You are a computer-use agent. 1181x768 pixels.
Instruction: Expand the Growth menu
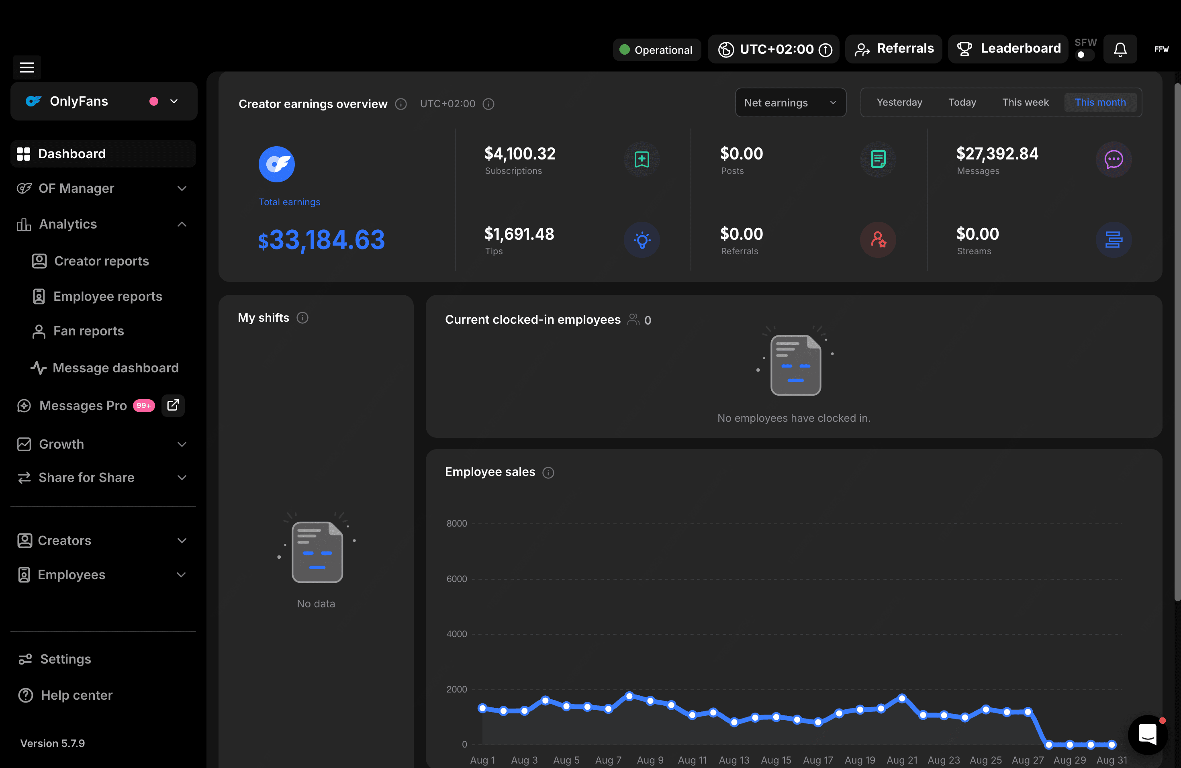[x=103, y=444]
